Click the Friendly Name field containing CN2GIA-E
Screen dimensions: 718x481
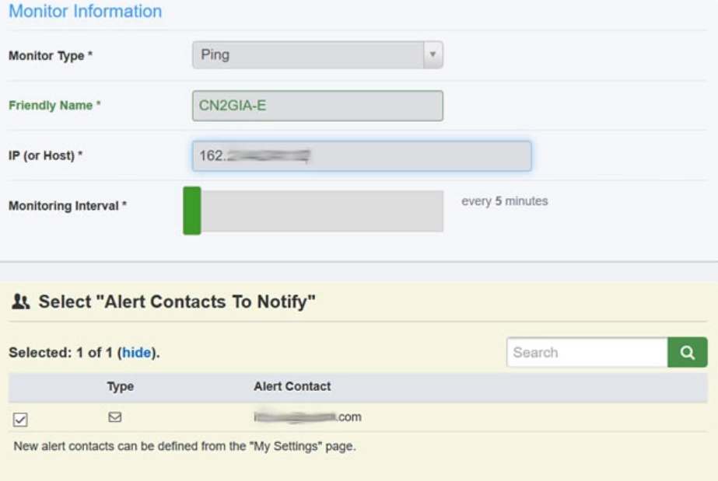click(x=317, y=106)
